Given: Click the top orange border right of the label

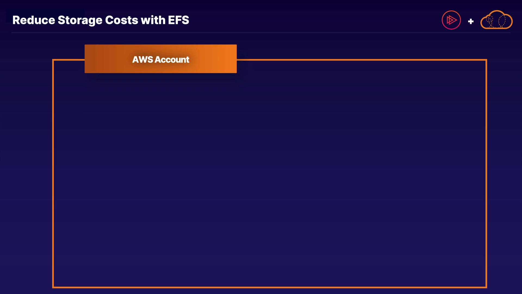Looking at the screenshot, I should [362, 60].
